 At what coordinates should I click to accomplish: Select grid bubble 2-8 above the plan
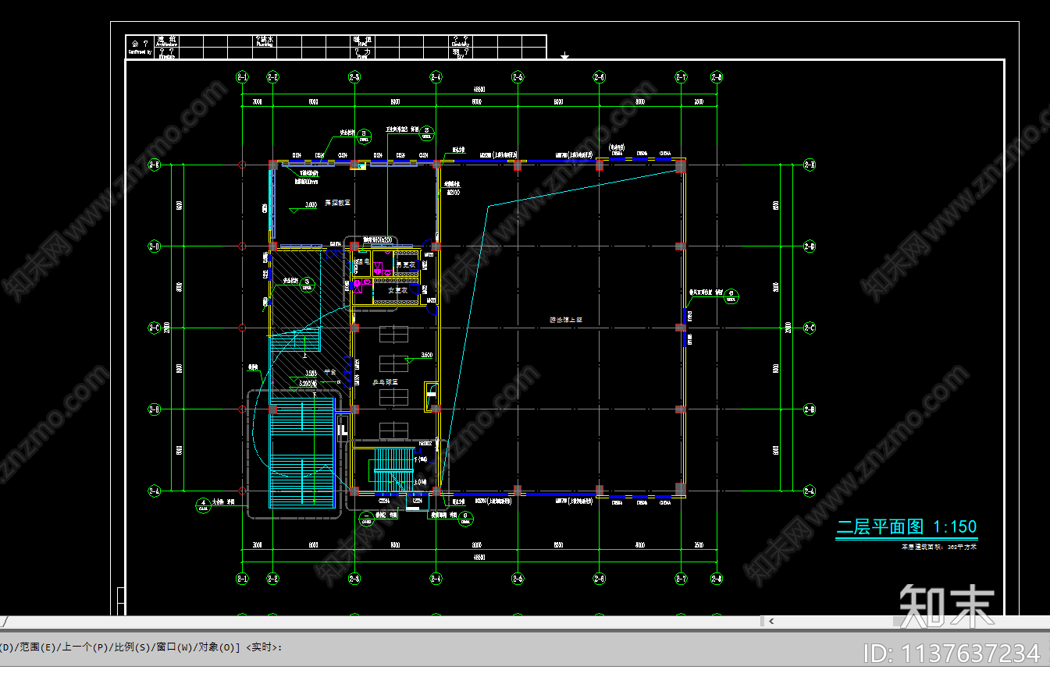717,76
